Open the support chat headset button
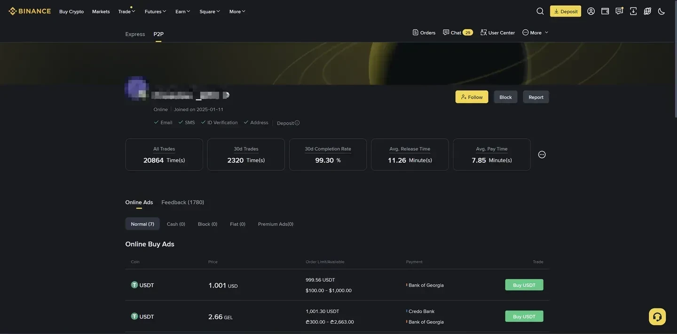677x334 pixels. click(657, 317)
